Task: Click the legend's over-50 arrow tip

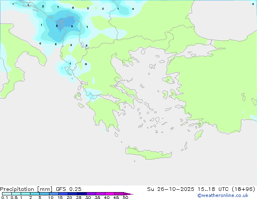Action: [128, 194]
